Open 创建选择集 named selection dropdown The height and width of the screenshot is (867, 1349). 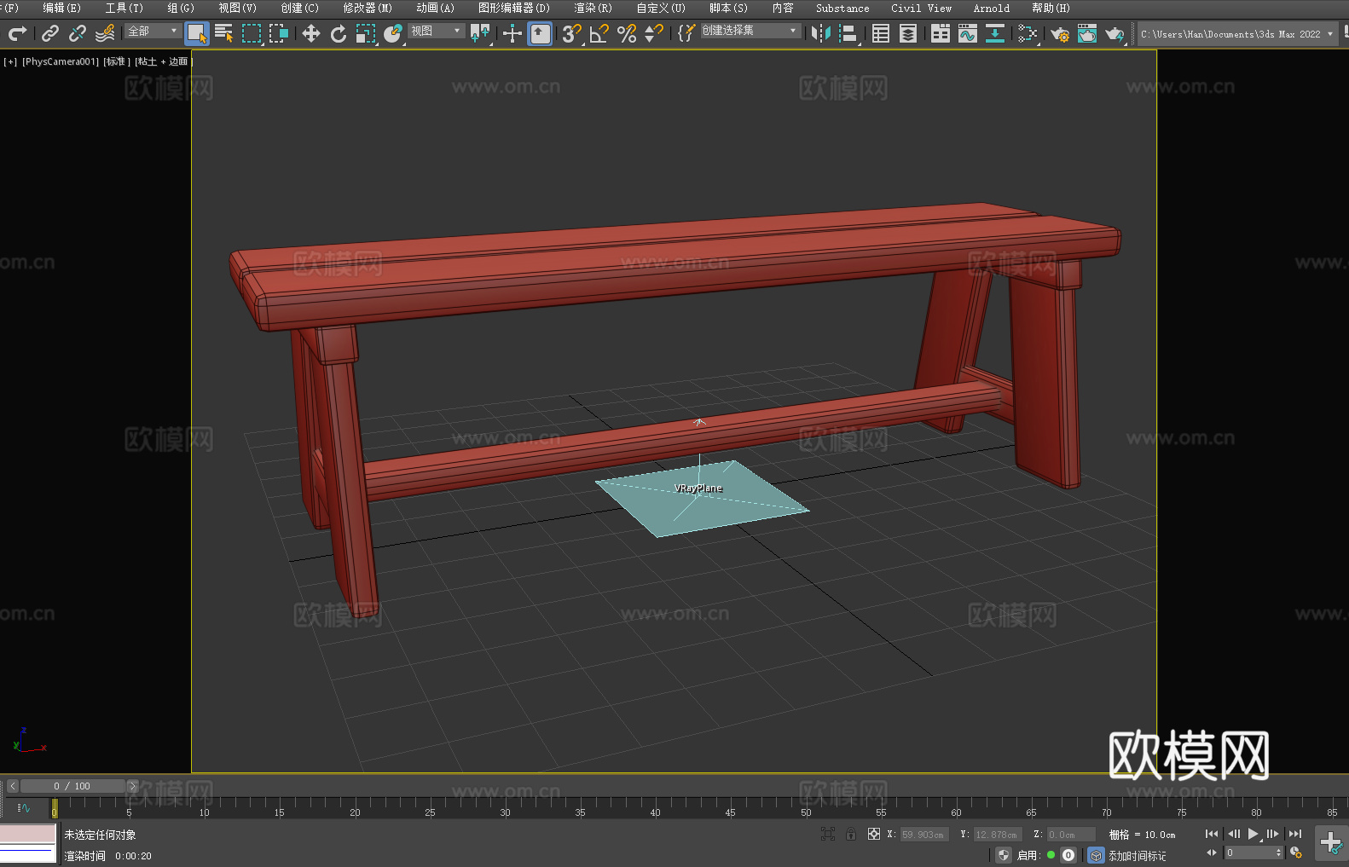tap(750, 31)
